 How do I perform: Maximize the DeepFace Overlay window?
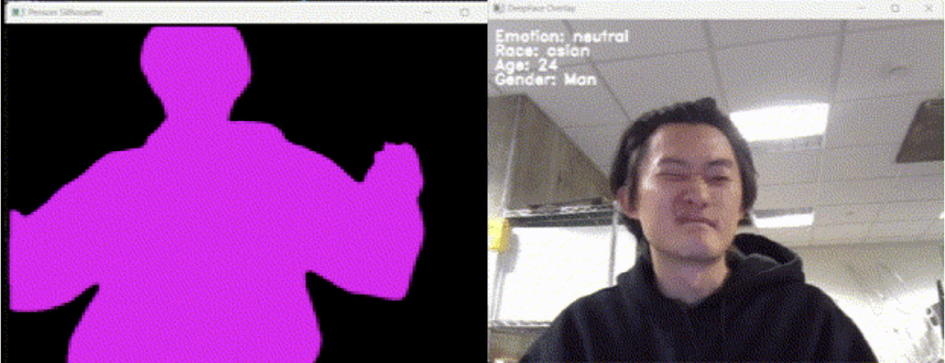[x=895, y=8]
